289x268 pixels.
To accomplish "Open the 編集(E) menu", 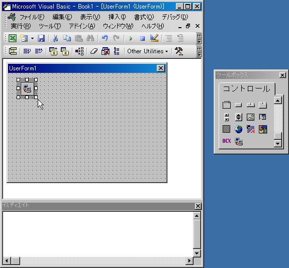I will [62, 17].
